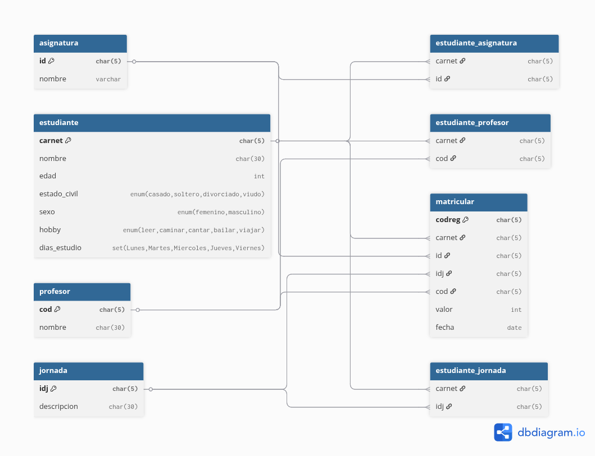
Task: Select the matricular table header
Action: click(x=478, y=202)
